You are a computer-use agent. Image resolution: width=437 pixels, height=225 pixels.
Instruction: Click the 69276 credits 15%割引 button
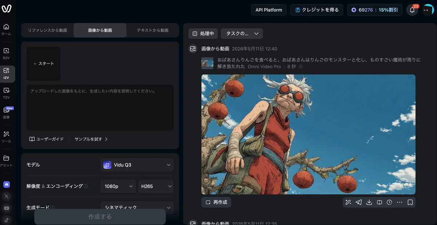pyautogui.click(x=375, y=10)
